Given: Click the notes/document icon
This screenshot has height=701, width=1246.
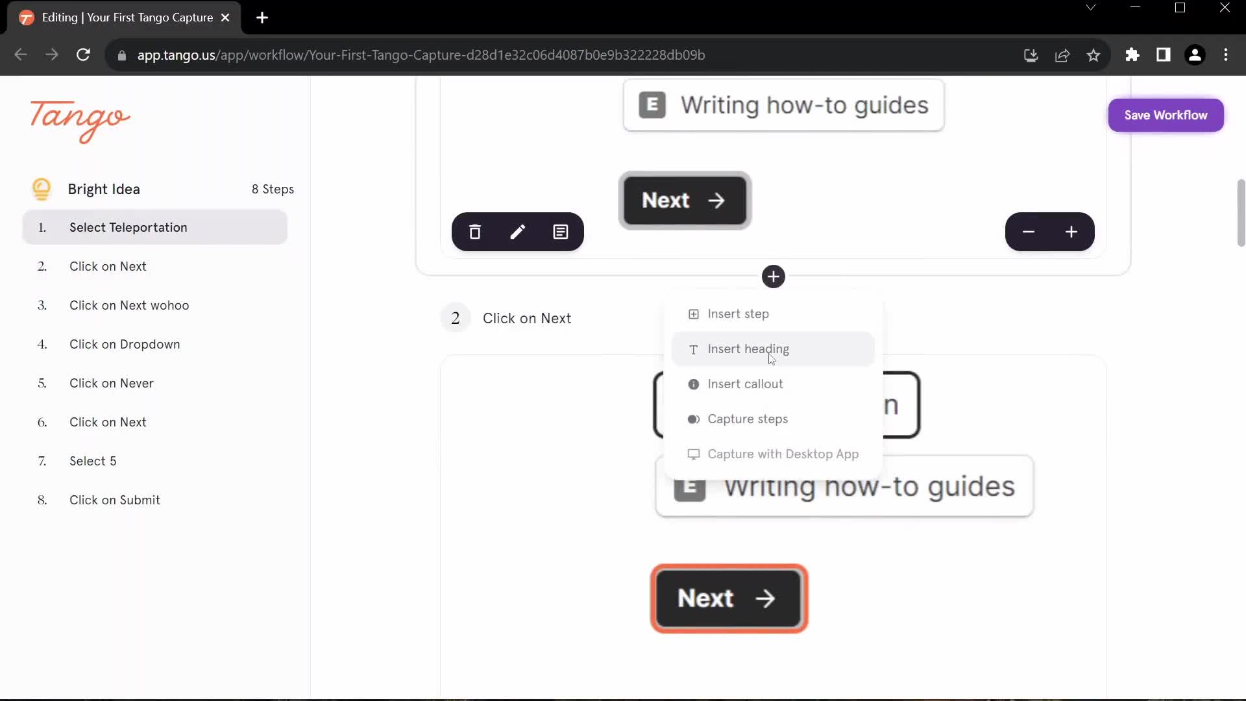Looking at the screenshot, I should [561, 232].
